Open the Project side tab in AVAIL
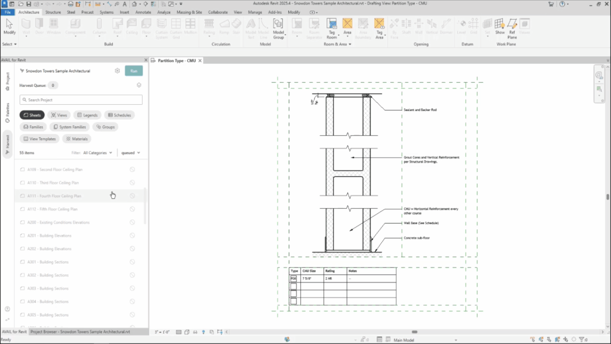 click(x=7, y=81)
